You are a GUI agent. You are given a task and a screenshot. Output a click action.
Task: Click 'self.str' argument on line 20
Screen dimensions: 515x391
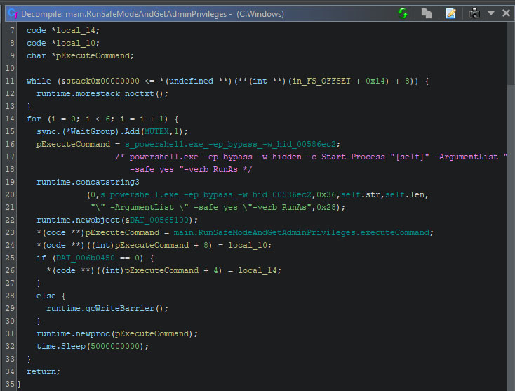pos(360,195)
